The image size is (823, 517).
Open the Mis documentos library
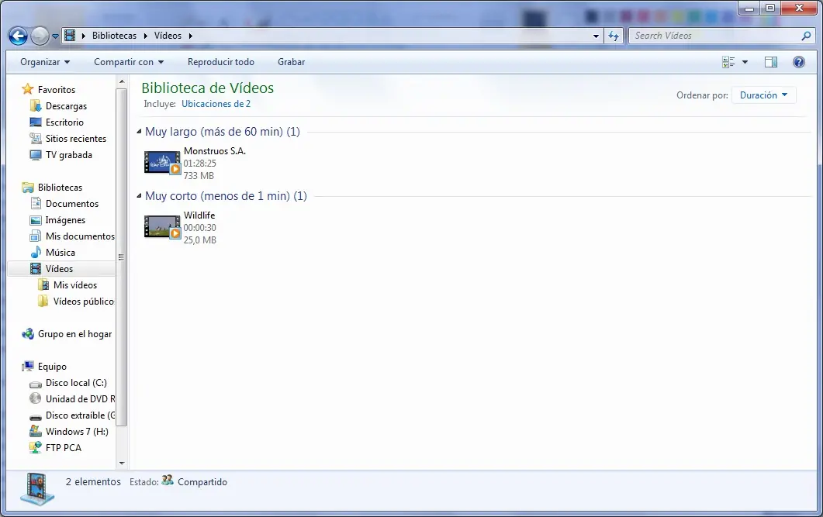80,236
